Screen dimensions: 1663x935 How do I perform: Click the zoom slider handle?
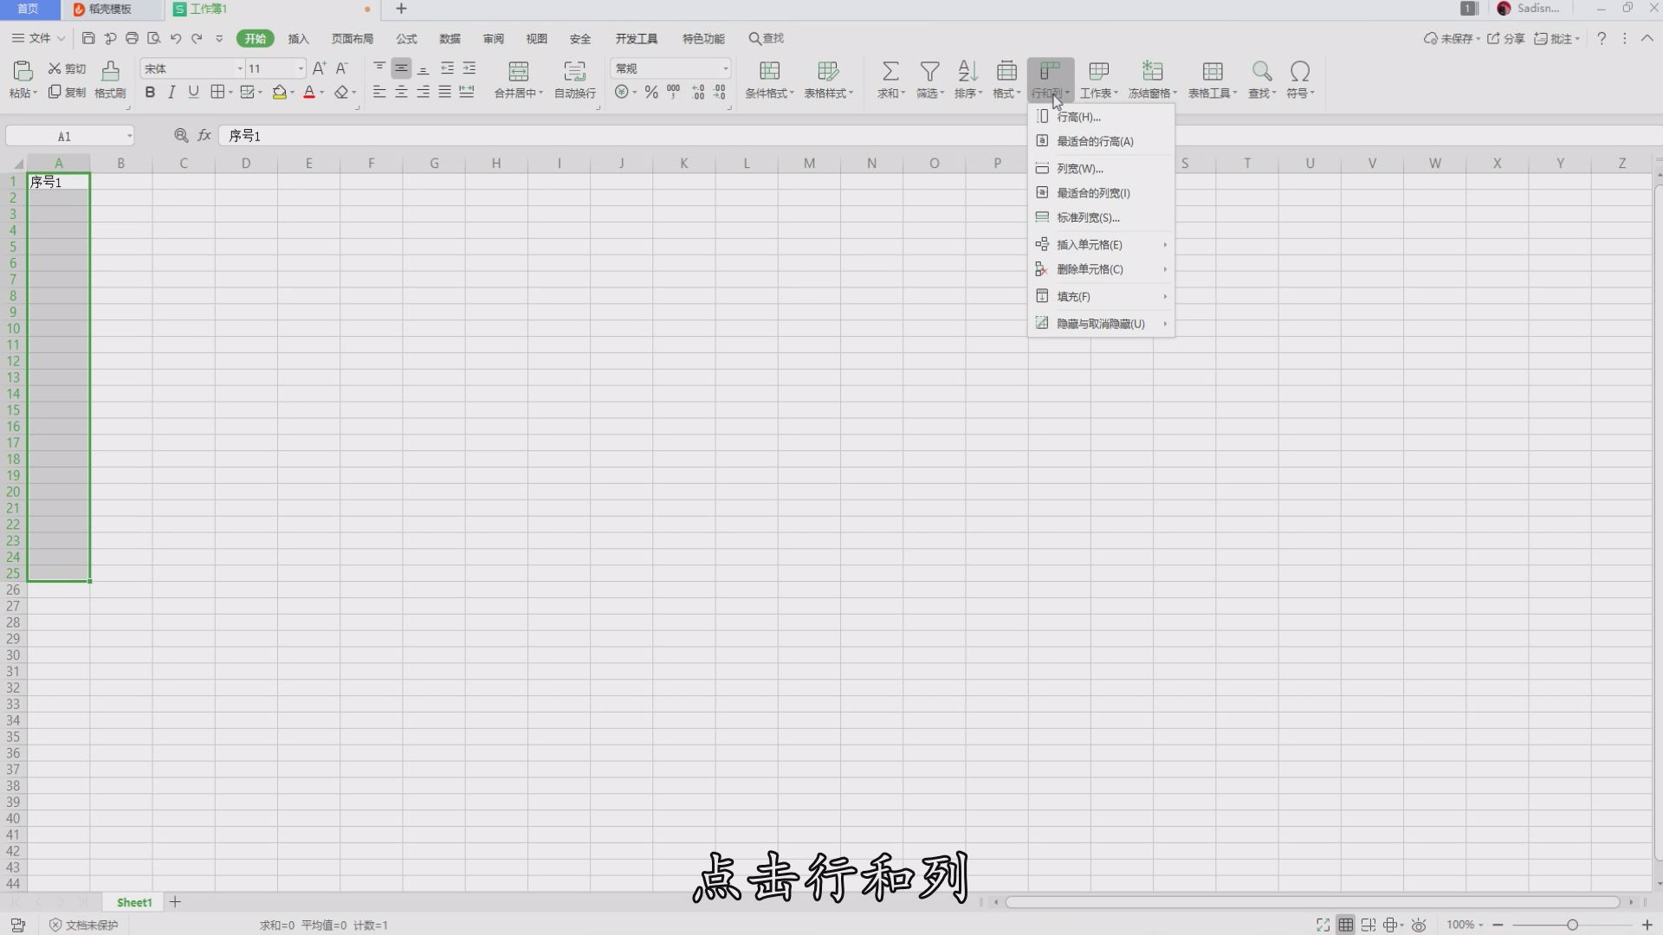[1572, 925]
